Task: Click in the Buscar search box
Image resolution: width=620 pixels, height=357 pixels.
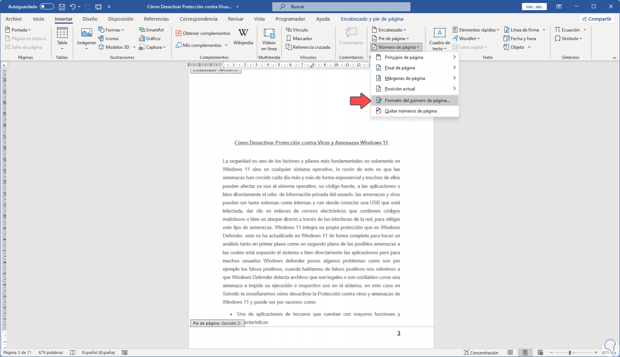Action: coord(341,7)
